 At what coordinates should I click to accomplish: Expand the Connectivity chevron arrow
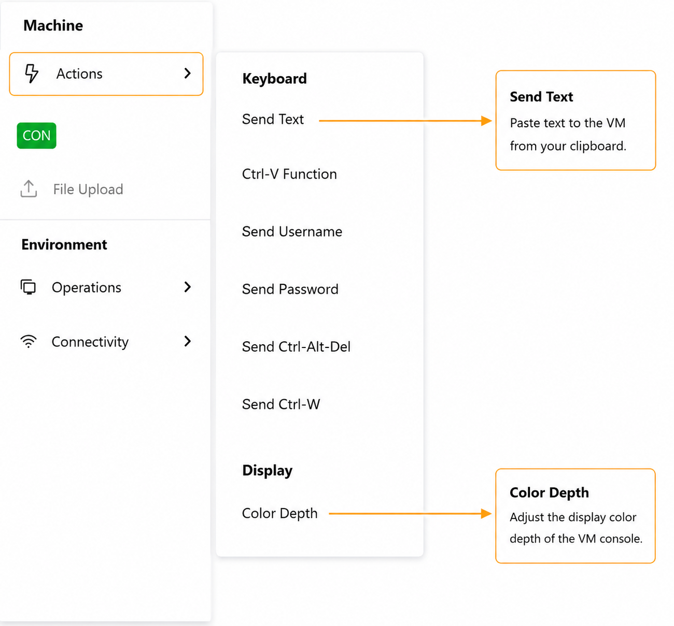(188, 341)
